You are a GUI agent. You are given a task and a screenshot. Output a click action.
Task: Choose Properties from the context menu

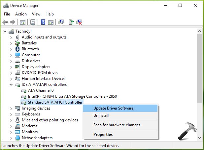(120, 135)
